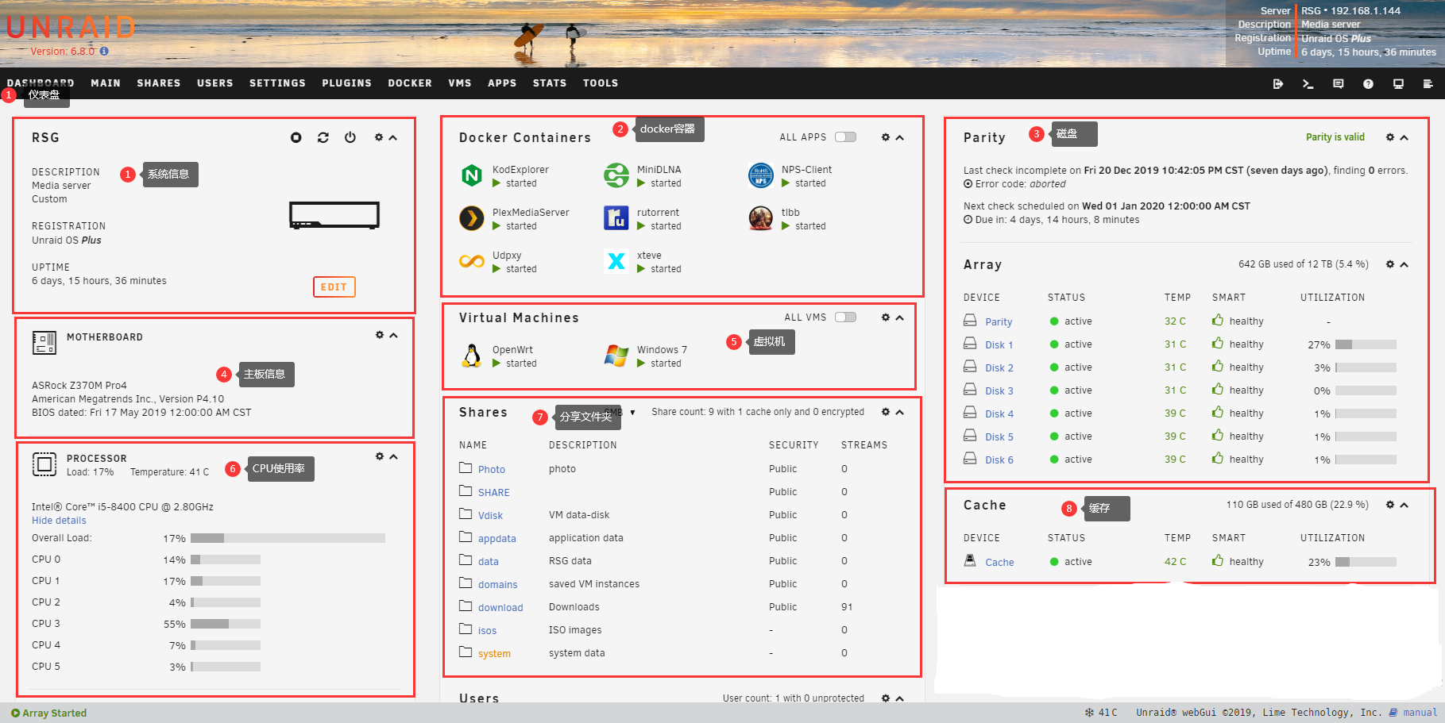Click the Disk 1 utilization bar

click(x=1366, y=344)
